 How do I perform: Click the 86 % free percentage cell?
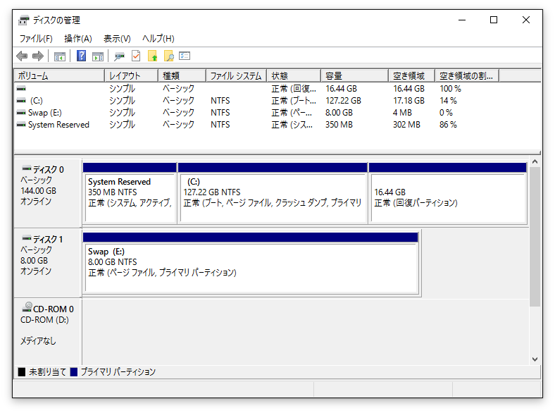[448, 125]
